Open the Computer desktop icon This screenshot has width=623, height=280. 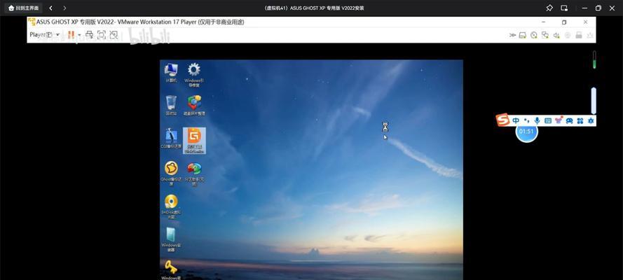pos(171,73)
